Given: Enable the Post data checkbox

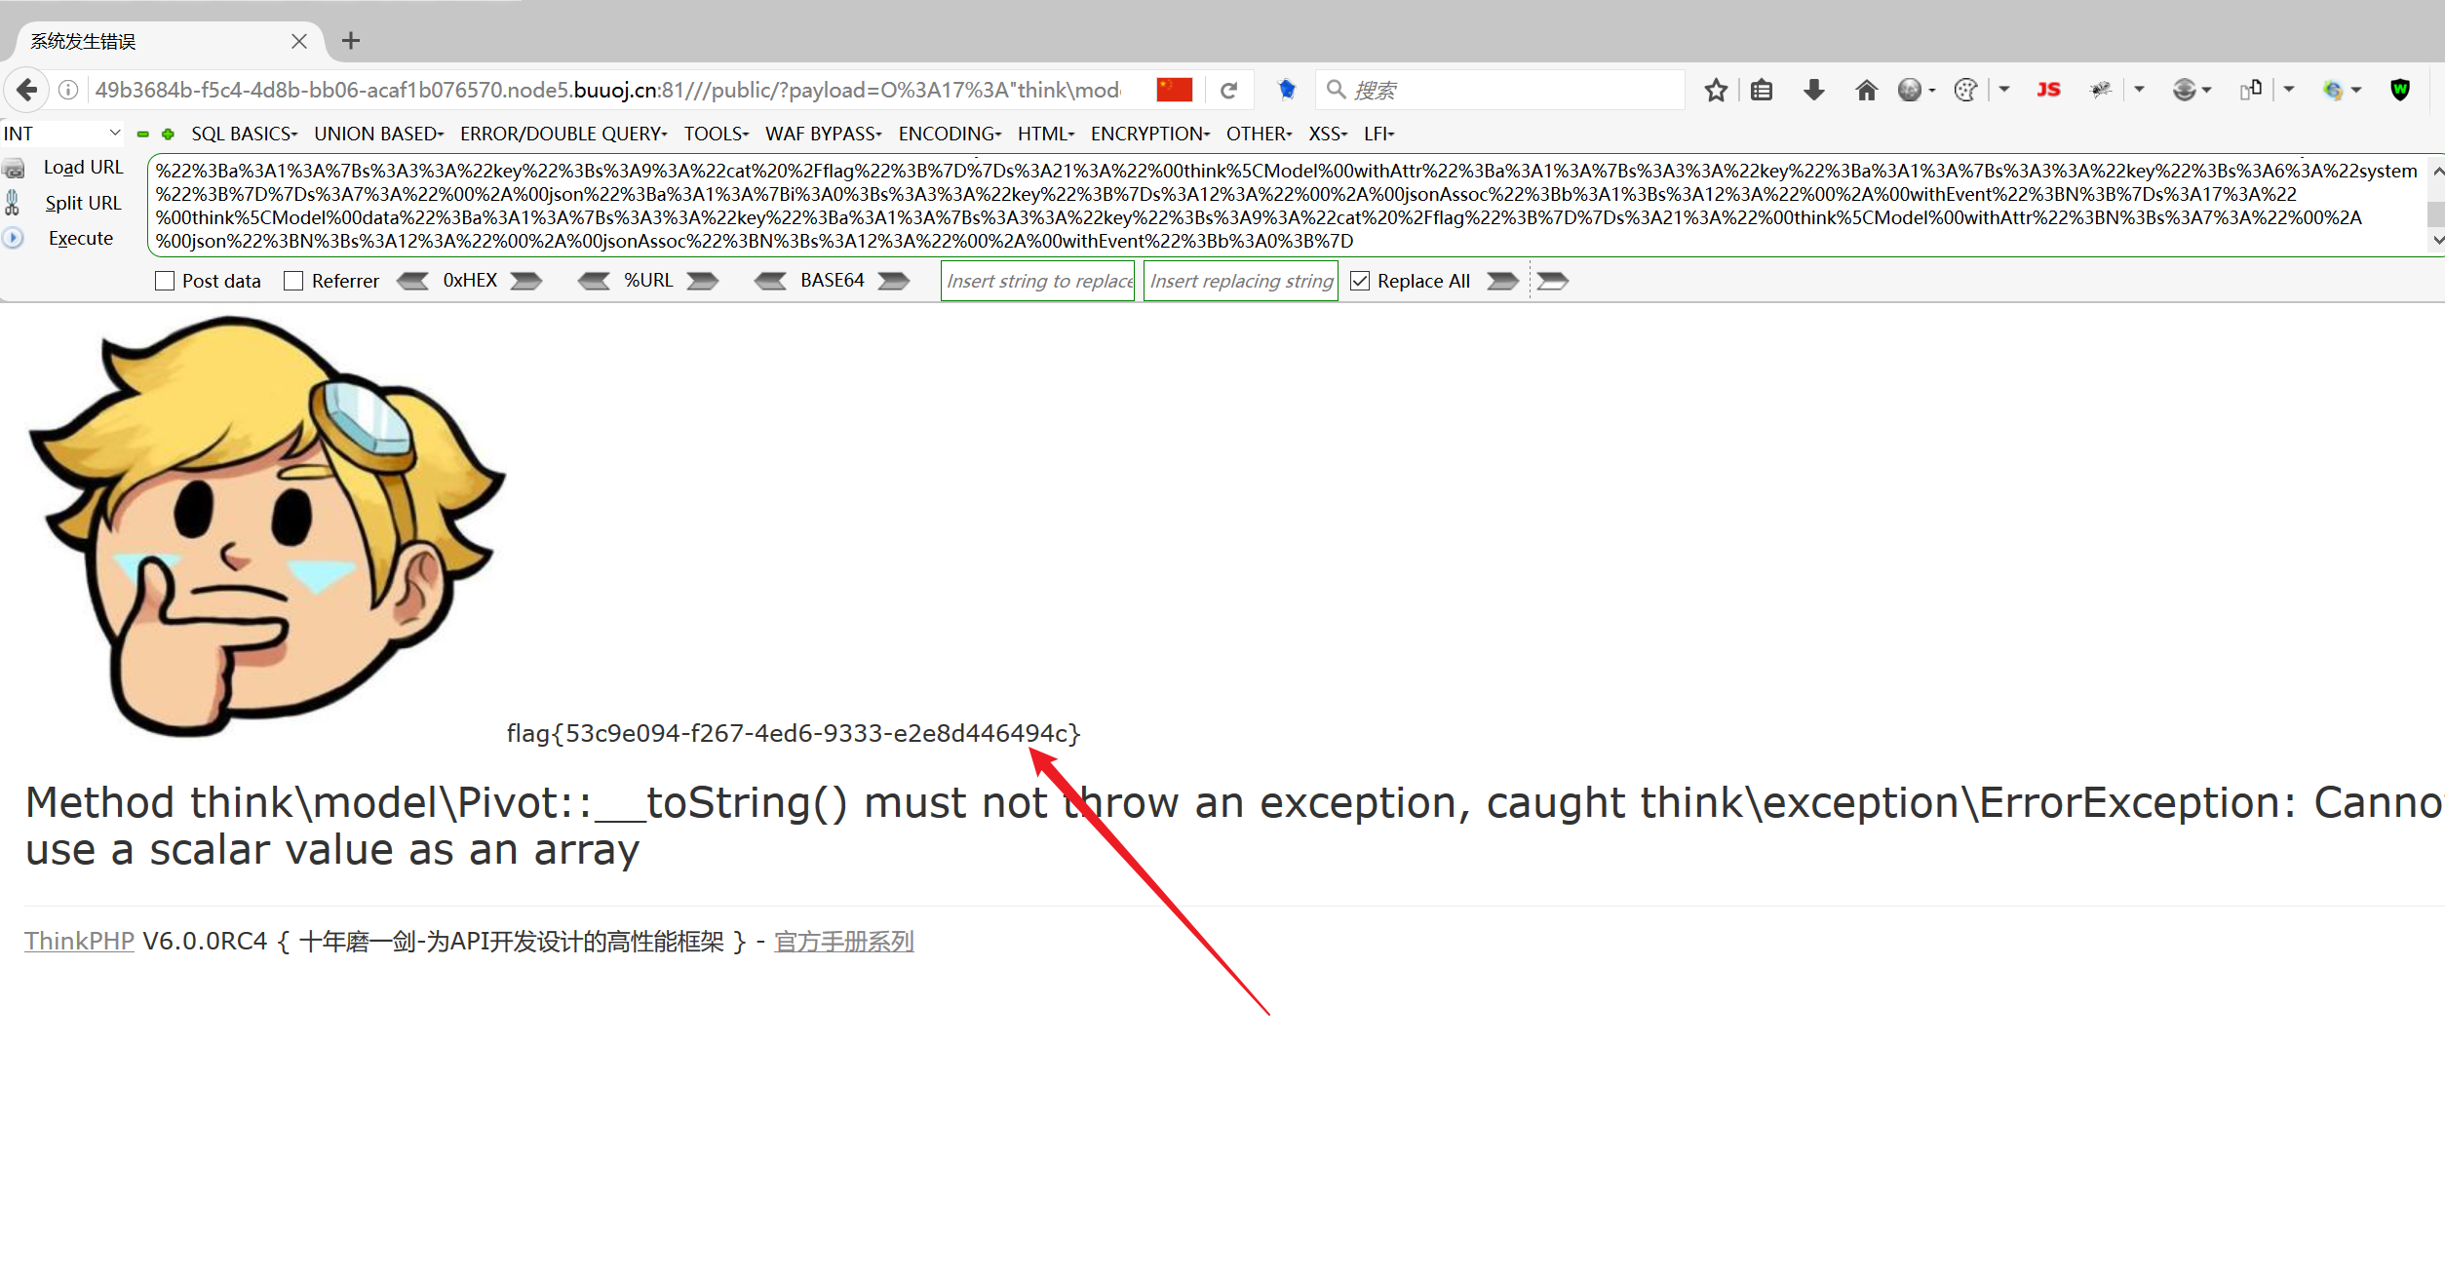Looking at the screenshot, I should 165,281.
